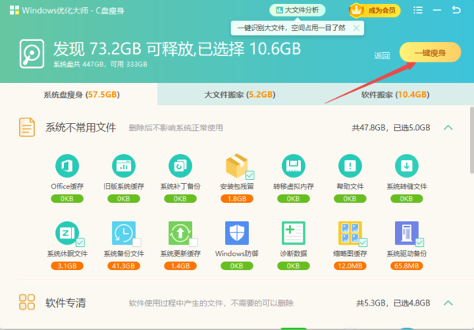474x330 pixels.
Task: Click the 返回 link
Action: [x=382, y=55]
